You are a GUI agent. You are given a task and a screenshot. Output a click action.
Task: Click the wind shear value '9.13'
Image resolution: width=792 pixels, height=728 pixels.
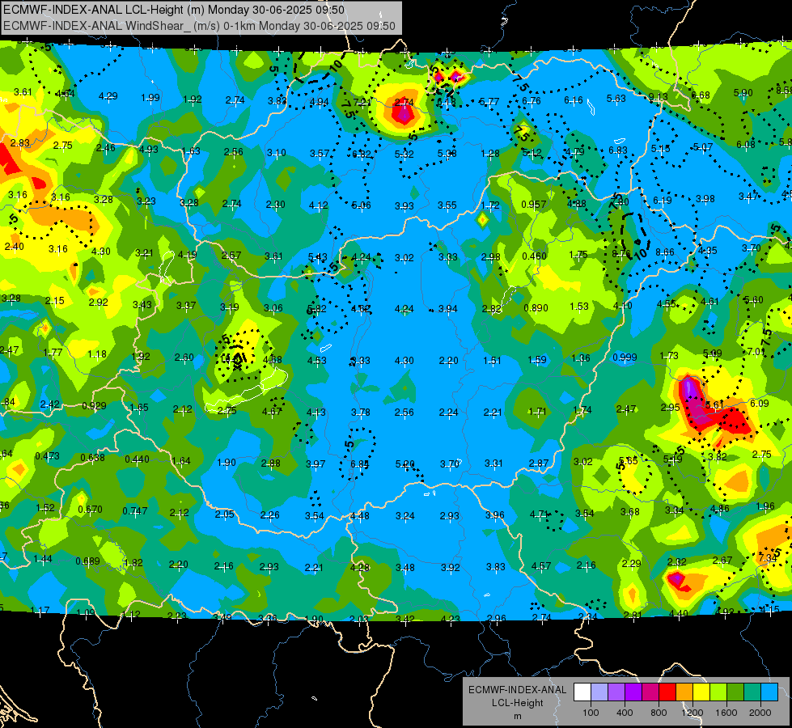(659, 96)
